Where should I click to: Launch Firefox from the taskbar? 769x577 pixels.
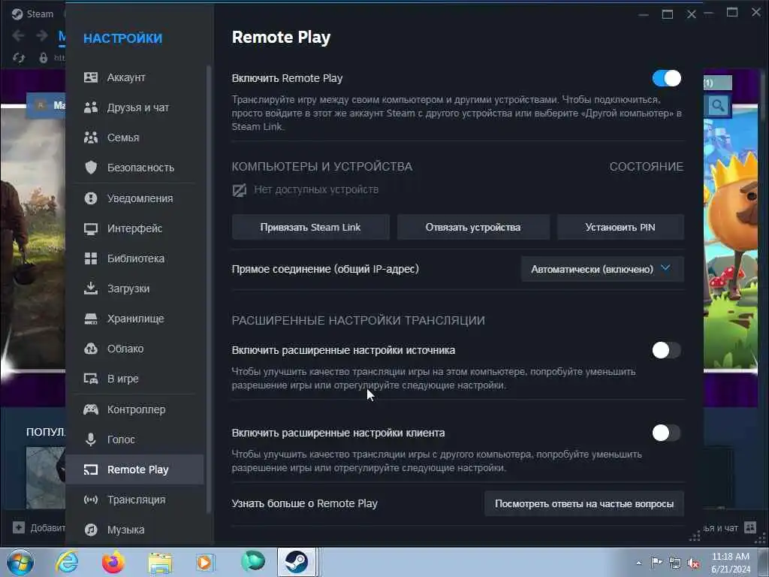[x=113, y=562]
